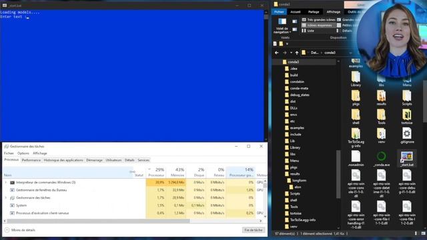
Task: Open the Tools folder icon in file pane
Action: [381, 115]
